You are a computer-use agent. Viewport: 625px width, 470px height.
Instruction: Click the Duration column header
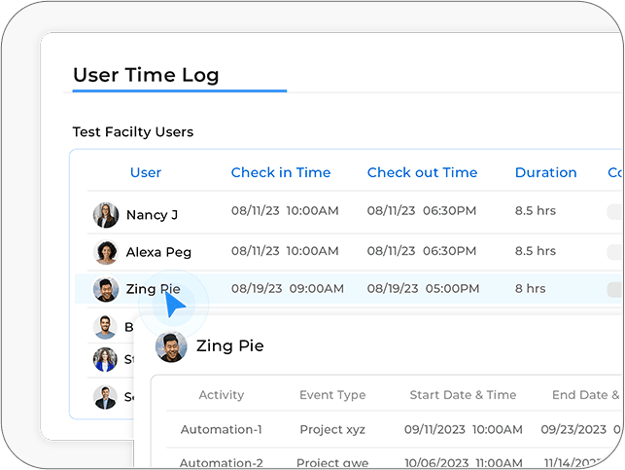pyautogui.click(x=545, y=172)
